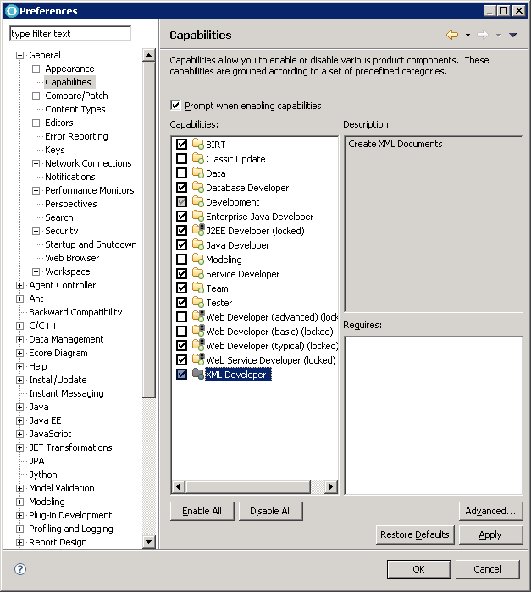Click the Modeling capability folder icon
The image size is (531, 592).
tap(197, 260)
